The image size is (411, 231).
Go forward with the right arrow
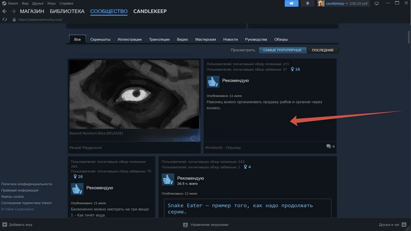coord(13,11)
